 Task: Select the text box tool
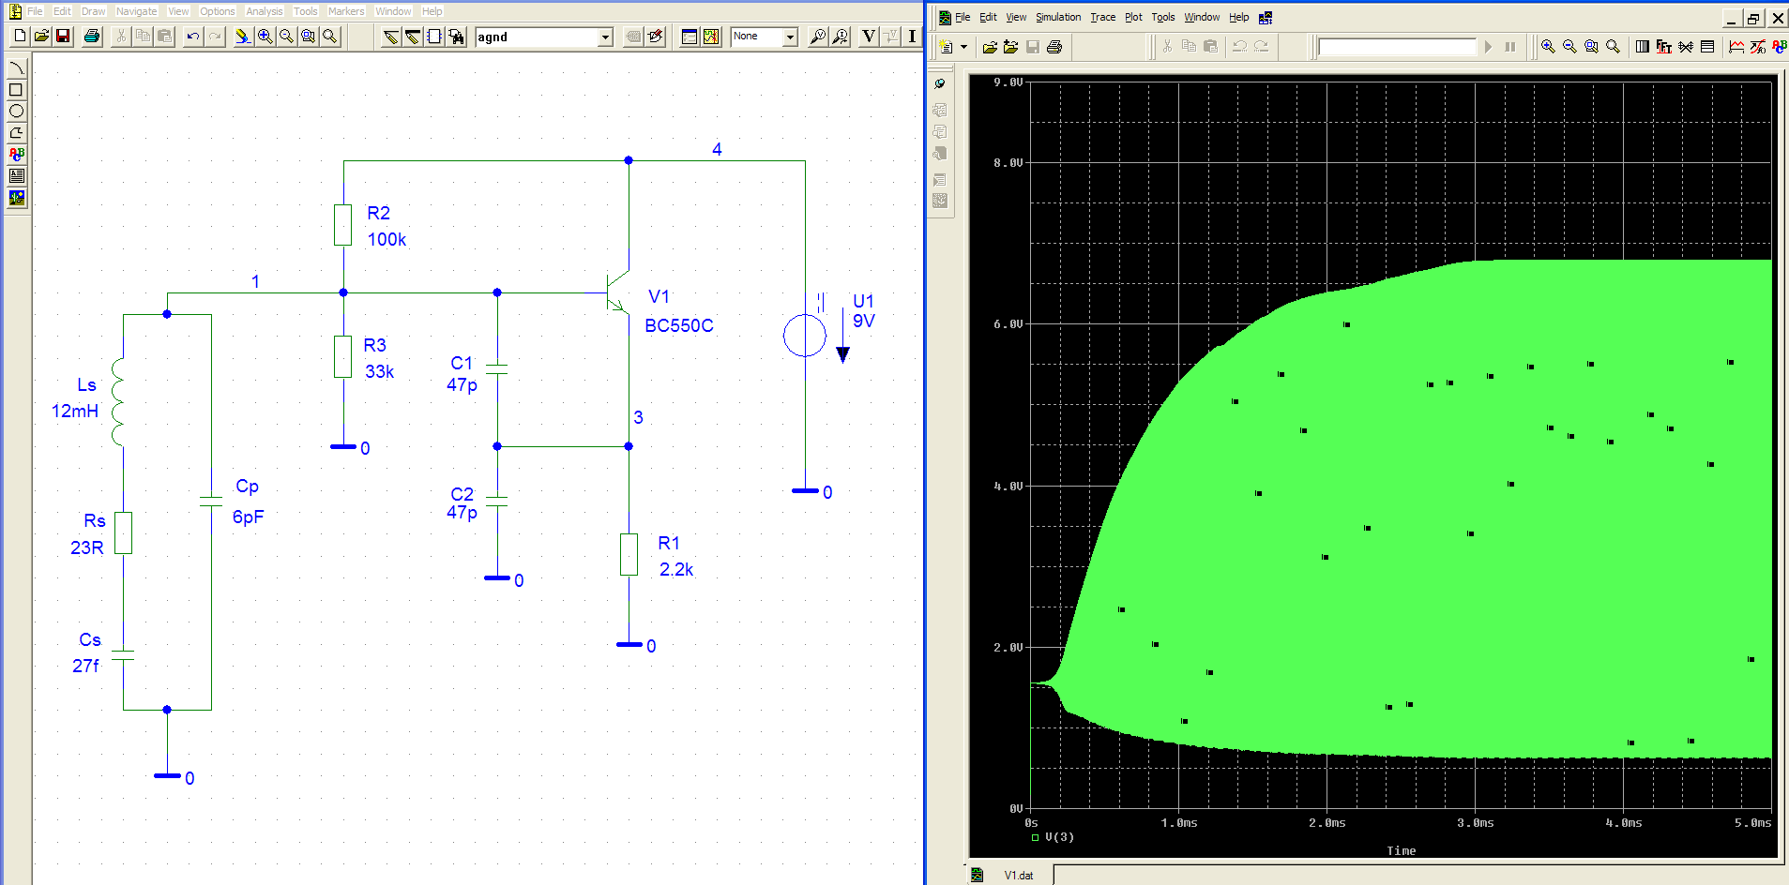(x=17, y=175)
